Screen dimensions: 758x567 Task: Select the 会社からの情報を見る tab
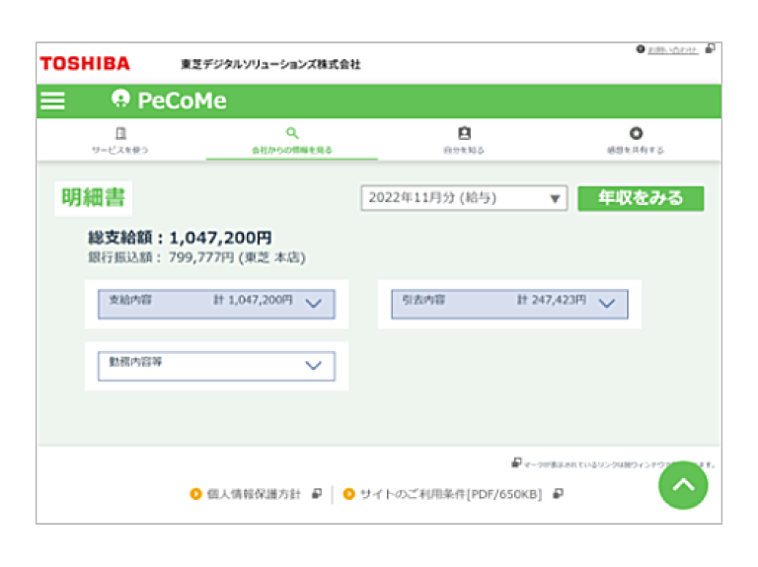tap(292, 141)
